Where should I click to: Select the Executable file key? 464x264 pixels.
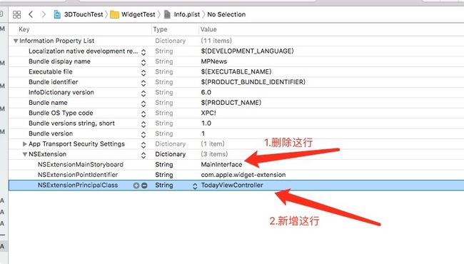[50, 72]
